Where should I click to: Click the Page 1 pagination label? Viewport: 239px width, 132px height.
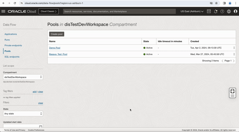pos(228,61)
